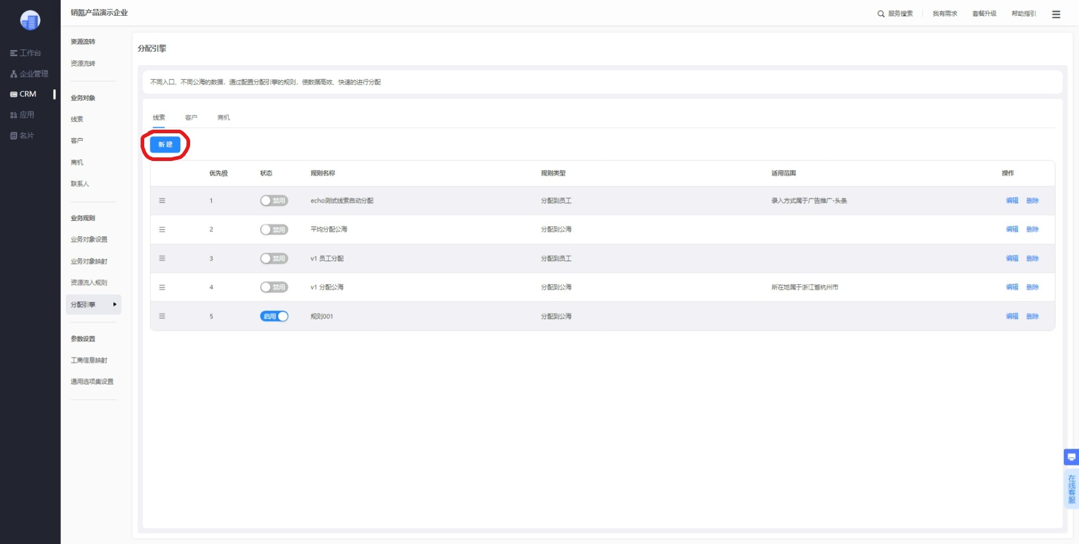Open 资源流入规则 in the left menu

pos(89,282)
